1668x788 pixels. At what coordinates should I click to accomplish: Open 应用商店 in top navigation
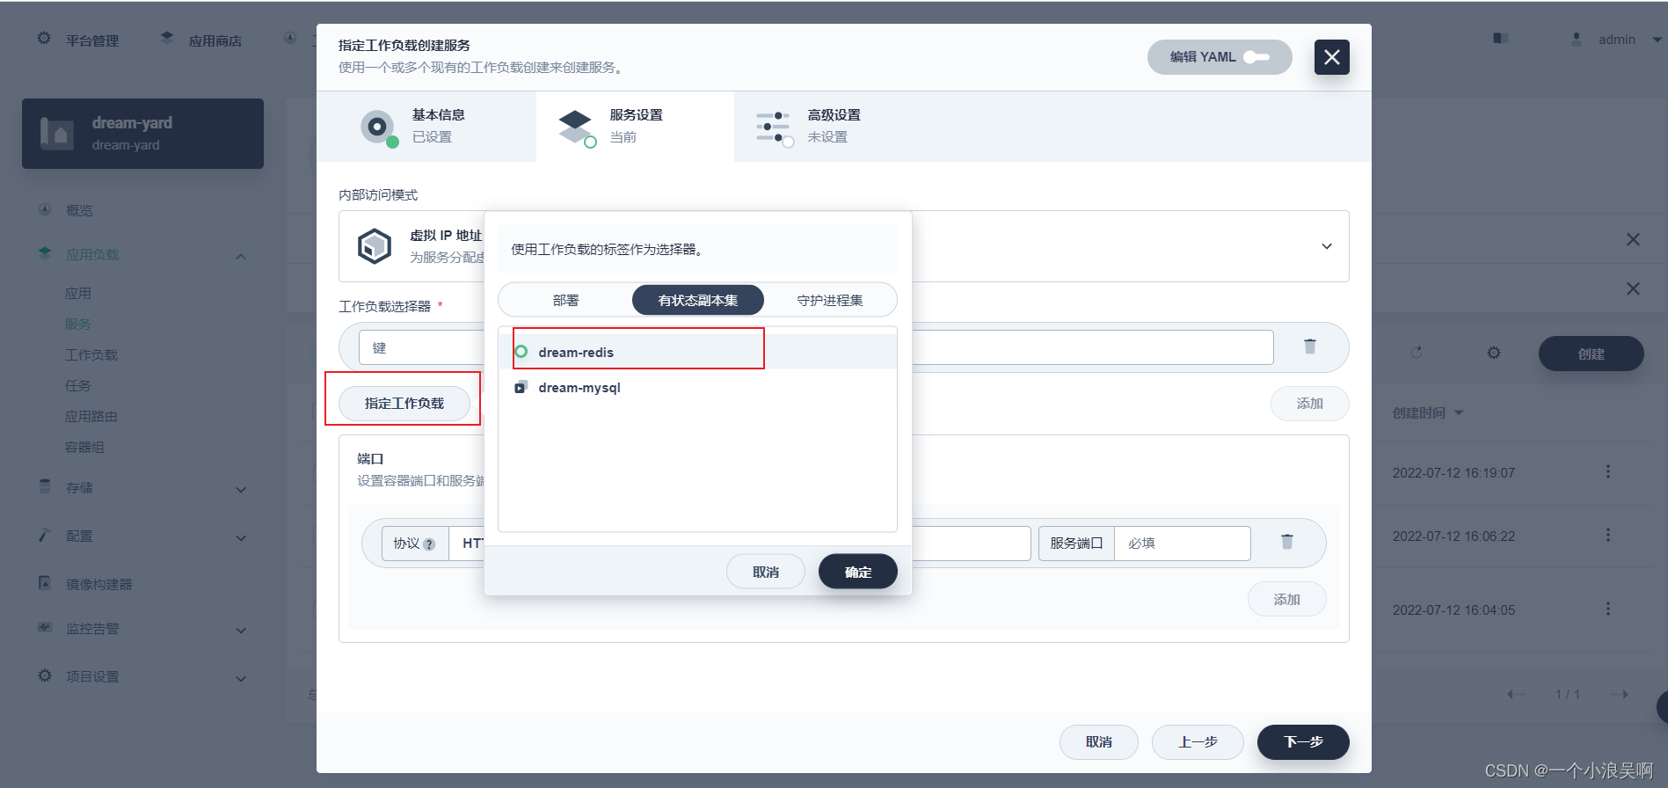[215, 40]
